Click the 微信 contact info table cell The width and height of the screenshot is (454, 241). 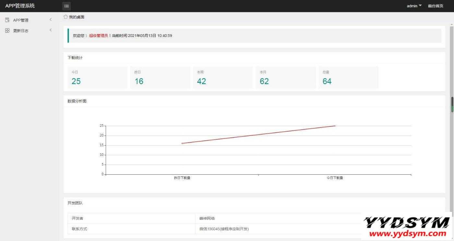(x=224, y=229)
